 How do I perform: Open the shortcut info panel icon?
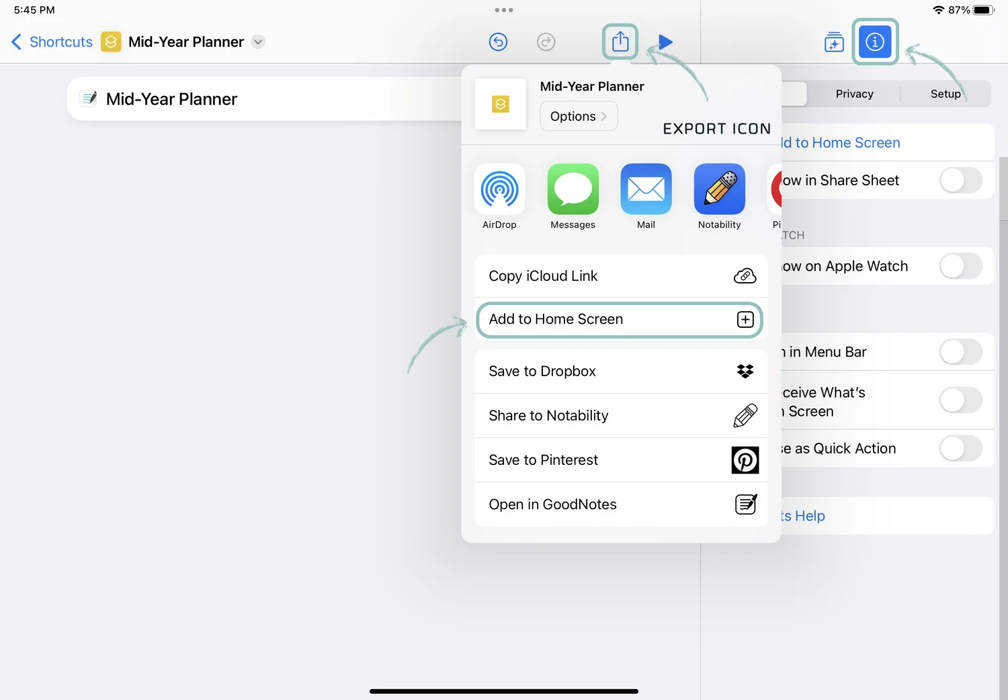click(874, 42)
